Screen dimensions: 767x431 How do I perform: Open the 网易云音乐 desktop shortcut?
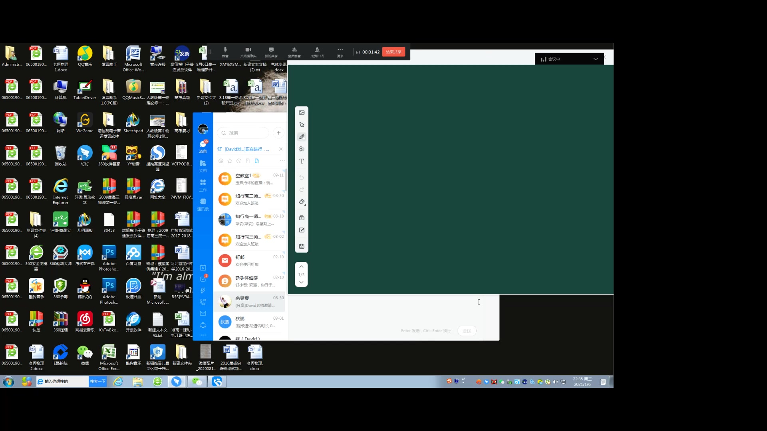pyautogui.click(x=85, y=322)
